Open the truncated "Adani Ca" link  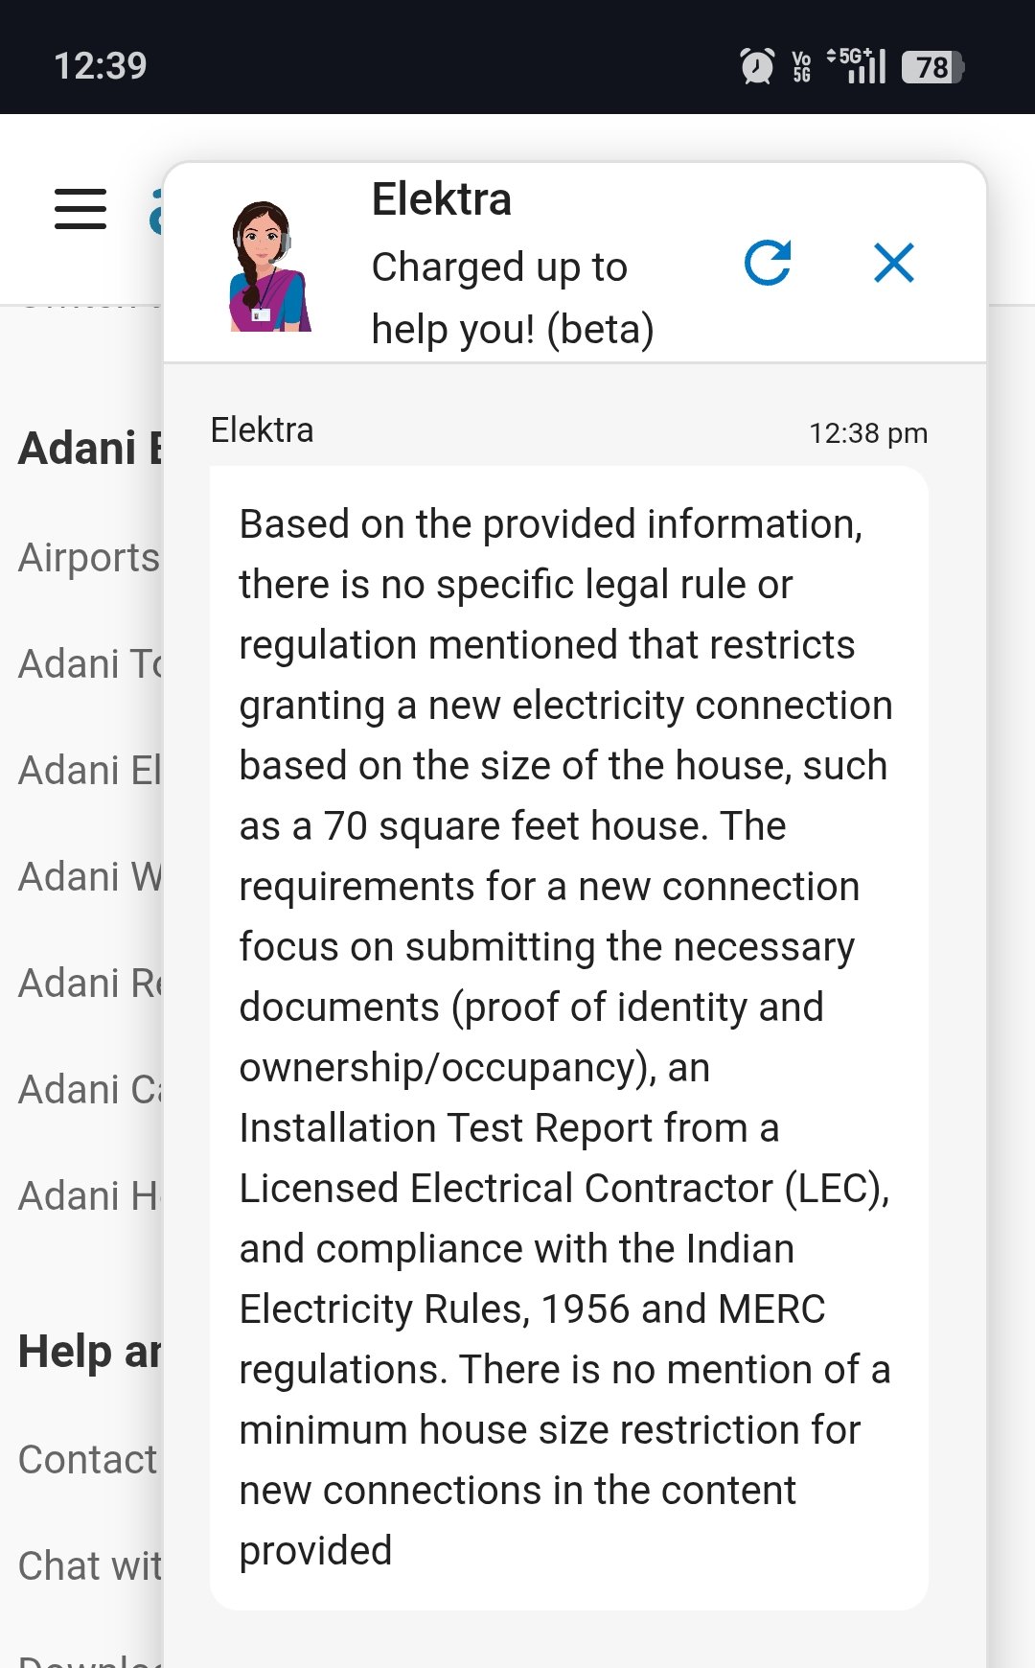pyautogui.click(x=90, y=1090)
